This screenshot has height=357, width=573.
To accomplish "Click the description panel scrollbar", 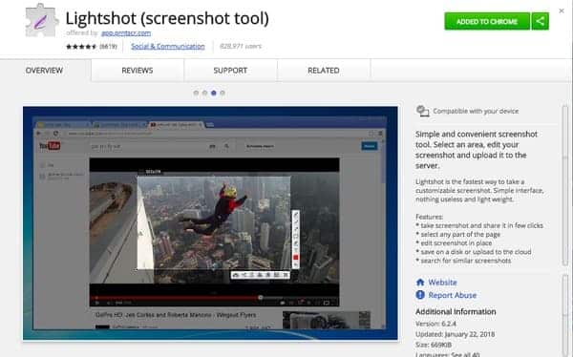I will [x=565, y=186].
